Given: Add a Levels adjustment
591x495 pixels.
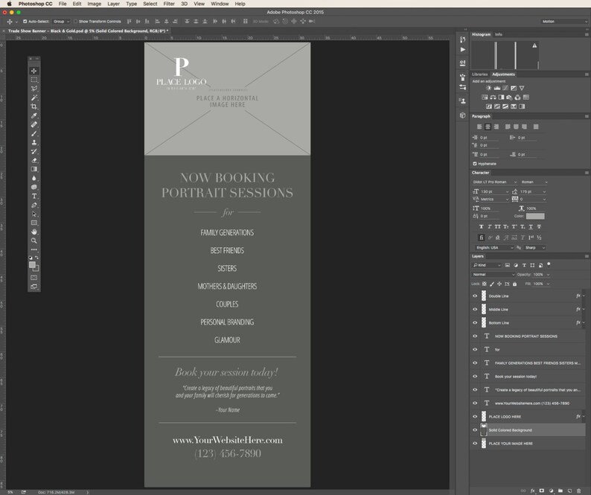Looking at the screenshot, I should point(496,88).
